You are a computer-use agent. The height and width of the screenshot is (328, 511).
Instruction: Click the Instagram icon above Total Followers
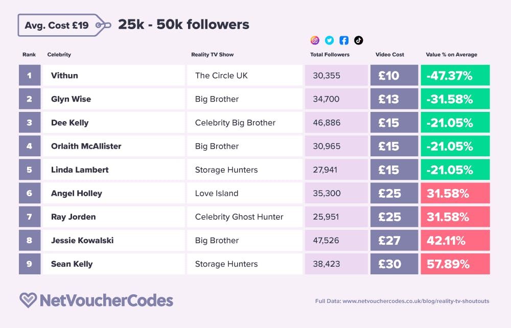pos(314,40)
